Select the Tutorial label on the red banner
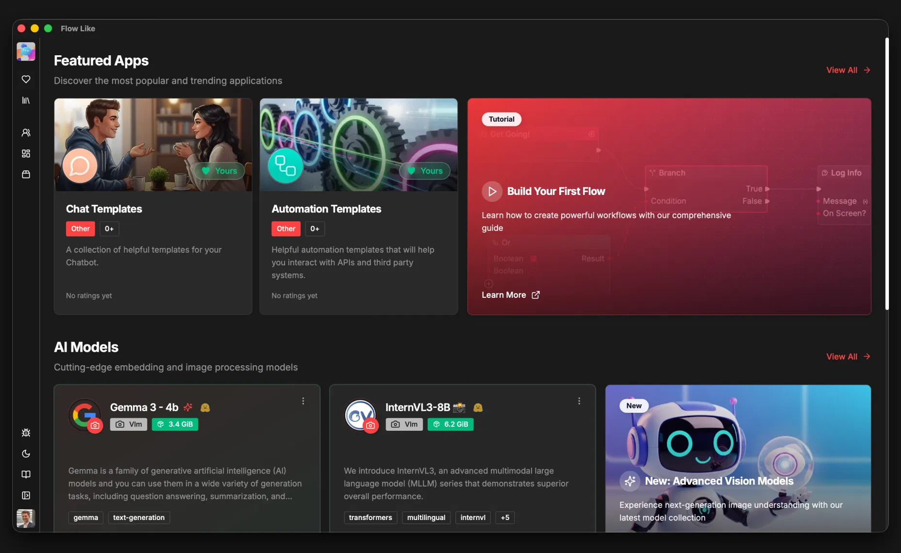Viewport: 901px width, 553px height. pyautogui.click(x=501, y=119)
